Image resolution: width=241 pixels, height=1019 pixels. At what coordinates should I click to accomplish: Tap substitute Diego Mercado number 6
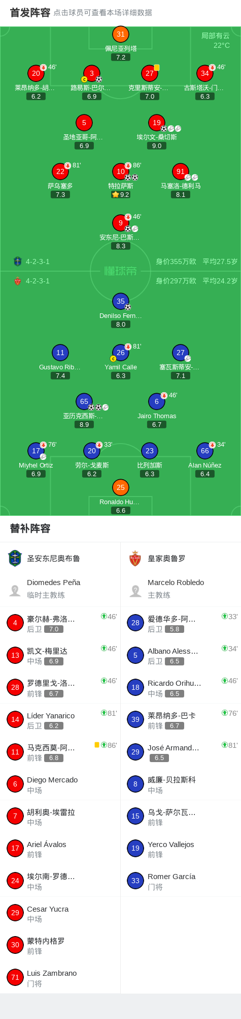click(60, 784)
